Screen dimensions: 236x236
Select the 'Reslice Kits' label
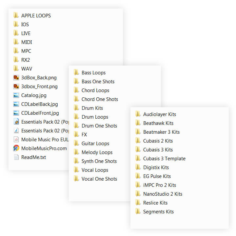point(155,203)
